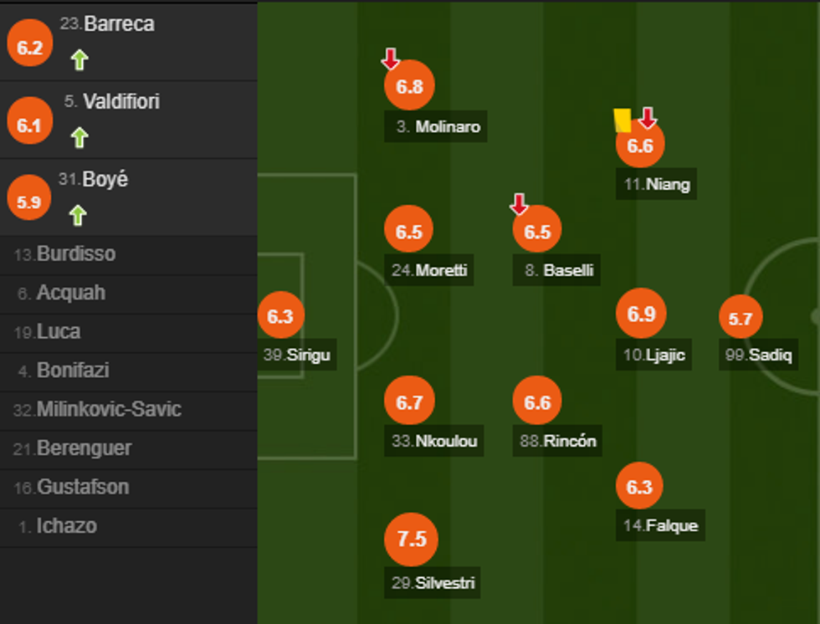Click green sub-in arrow under Boyé

[x=78, y=215]
